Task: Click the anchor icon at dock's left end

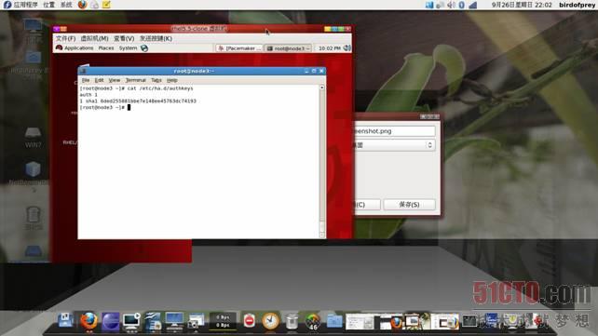Action: [66, 320]
